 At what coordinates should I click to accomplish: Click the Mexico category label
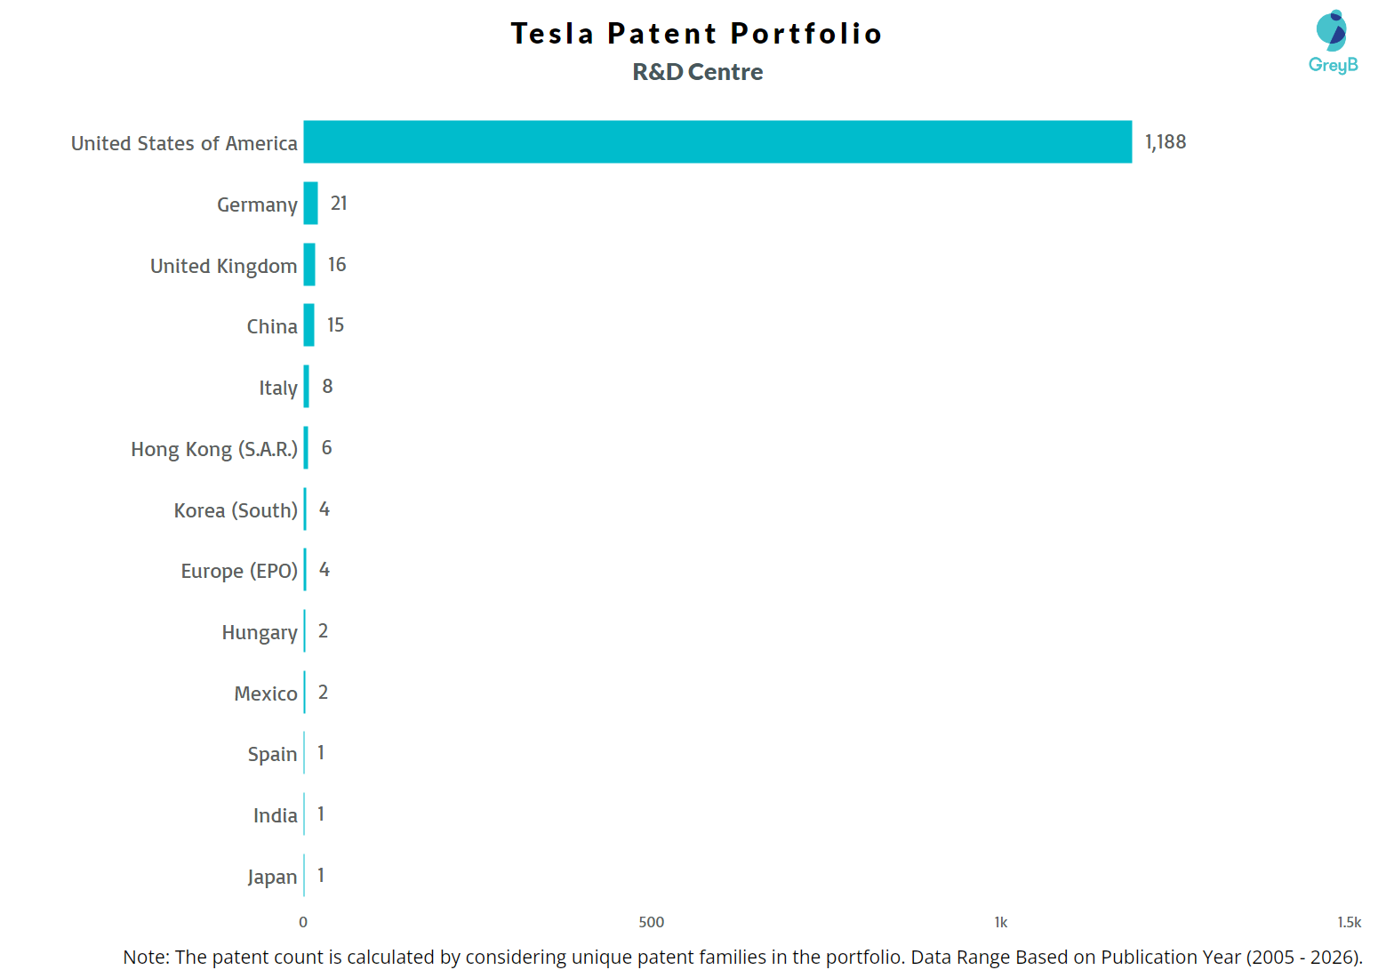tap(266, 693)
